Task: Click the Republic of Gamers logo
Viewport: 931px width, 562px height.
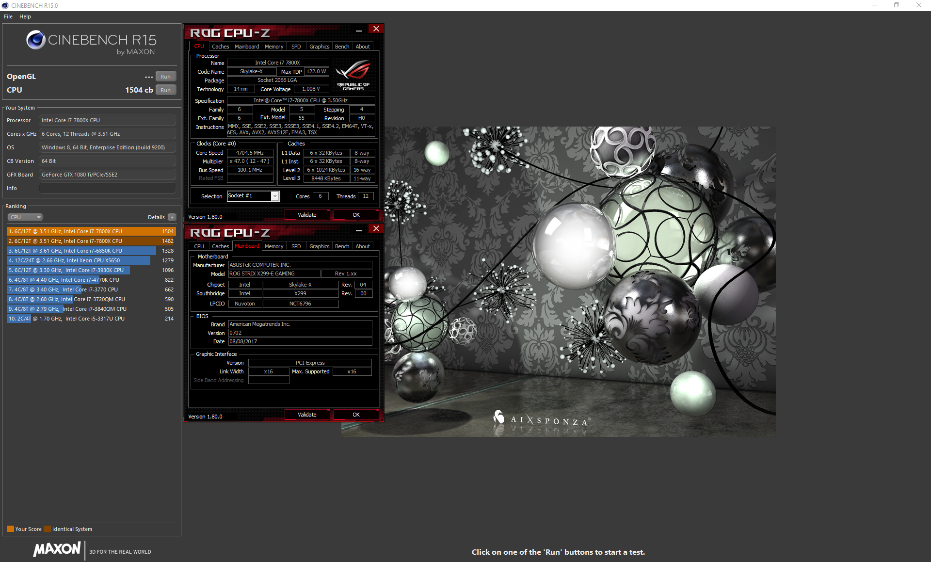Action: tap(353, 75)
